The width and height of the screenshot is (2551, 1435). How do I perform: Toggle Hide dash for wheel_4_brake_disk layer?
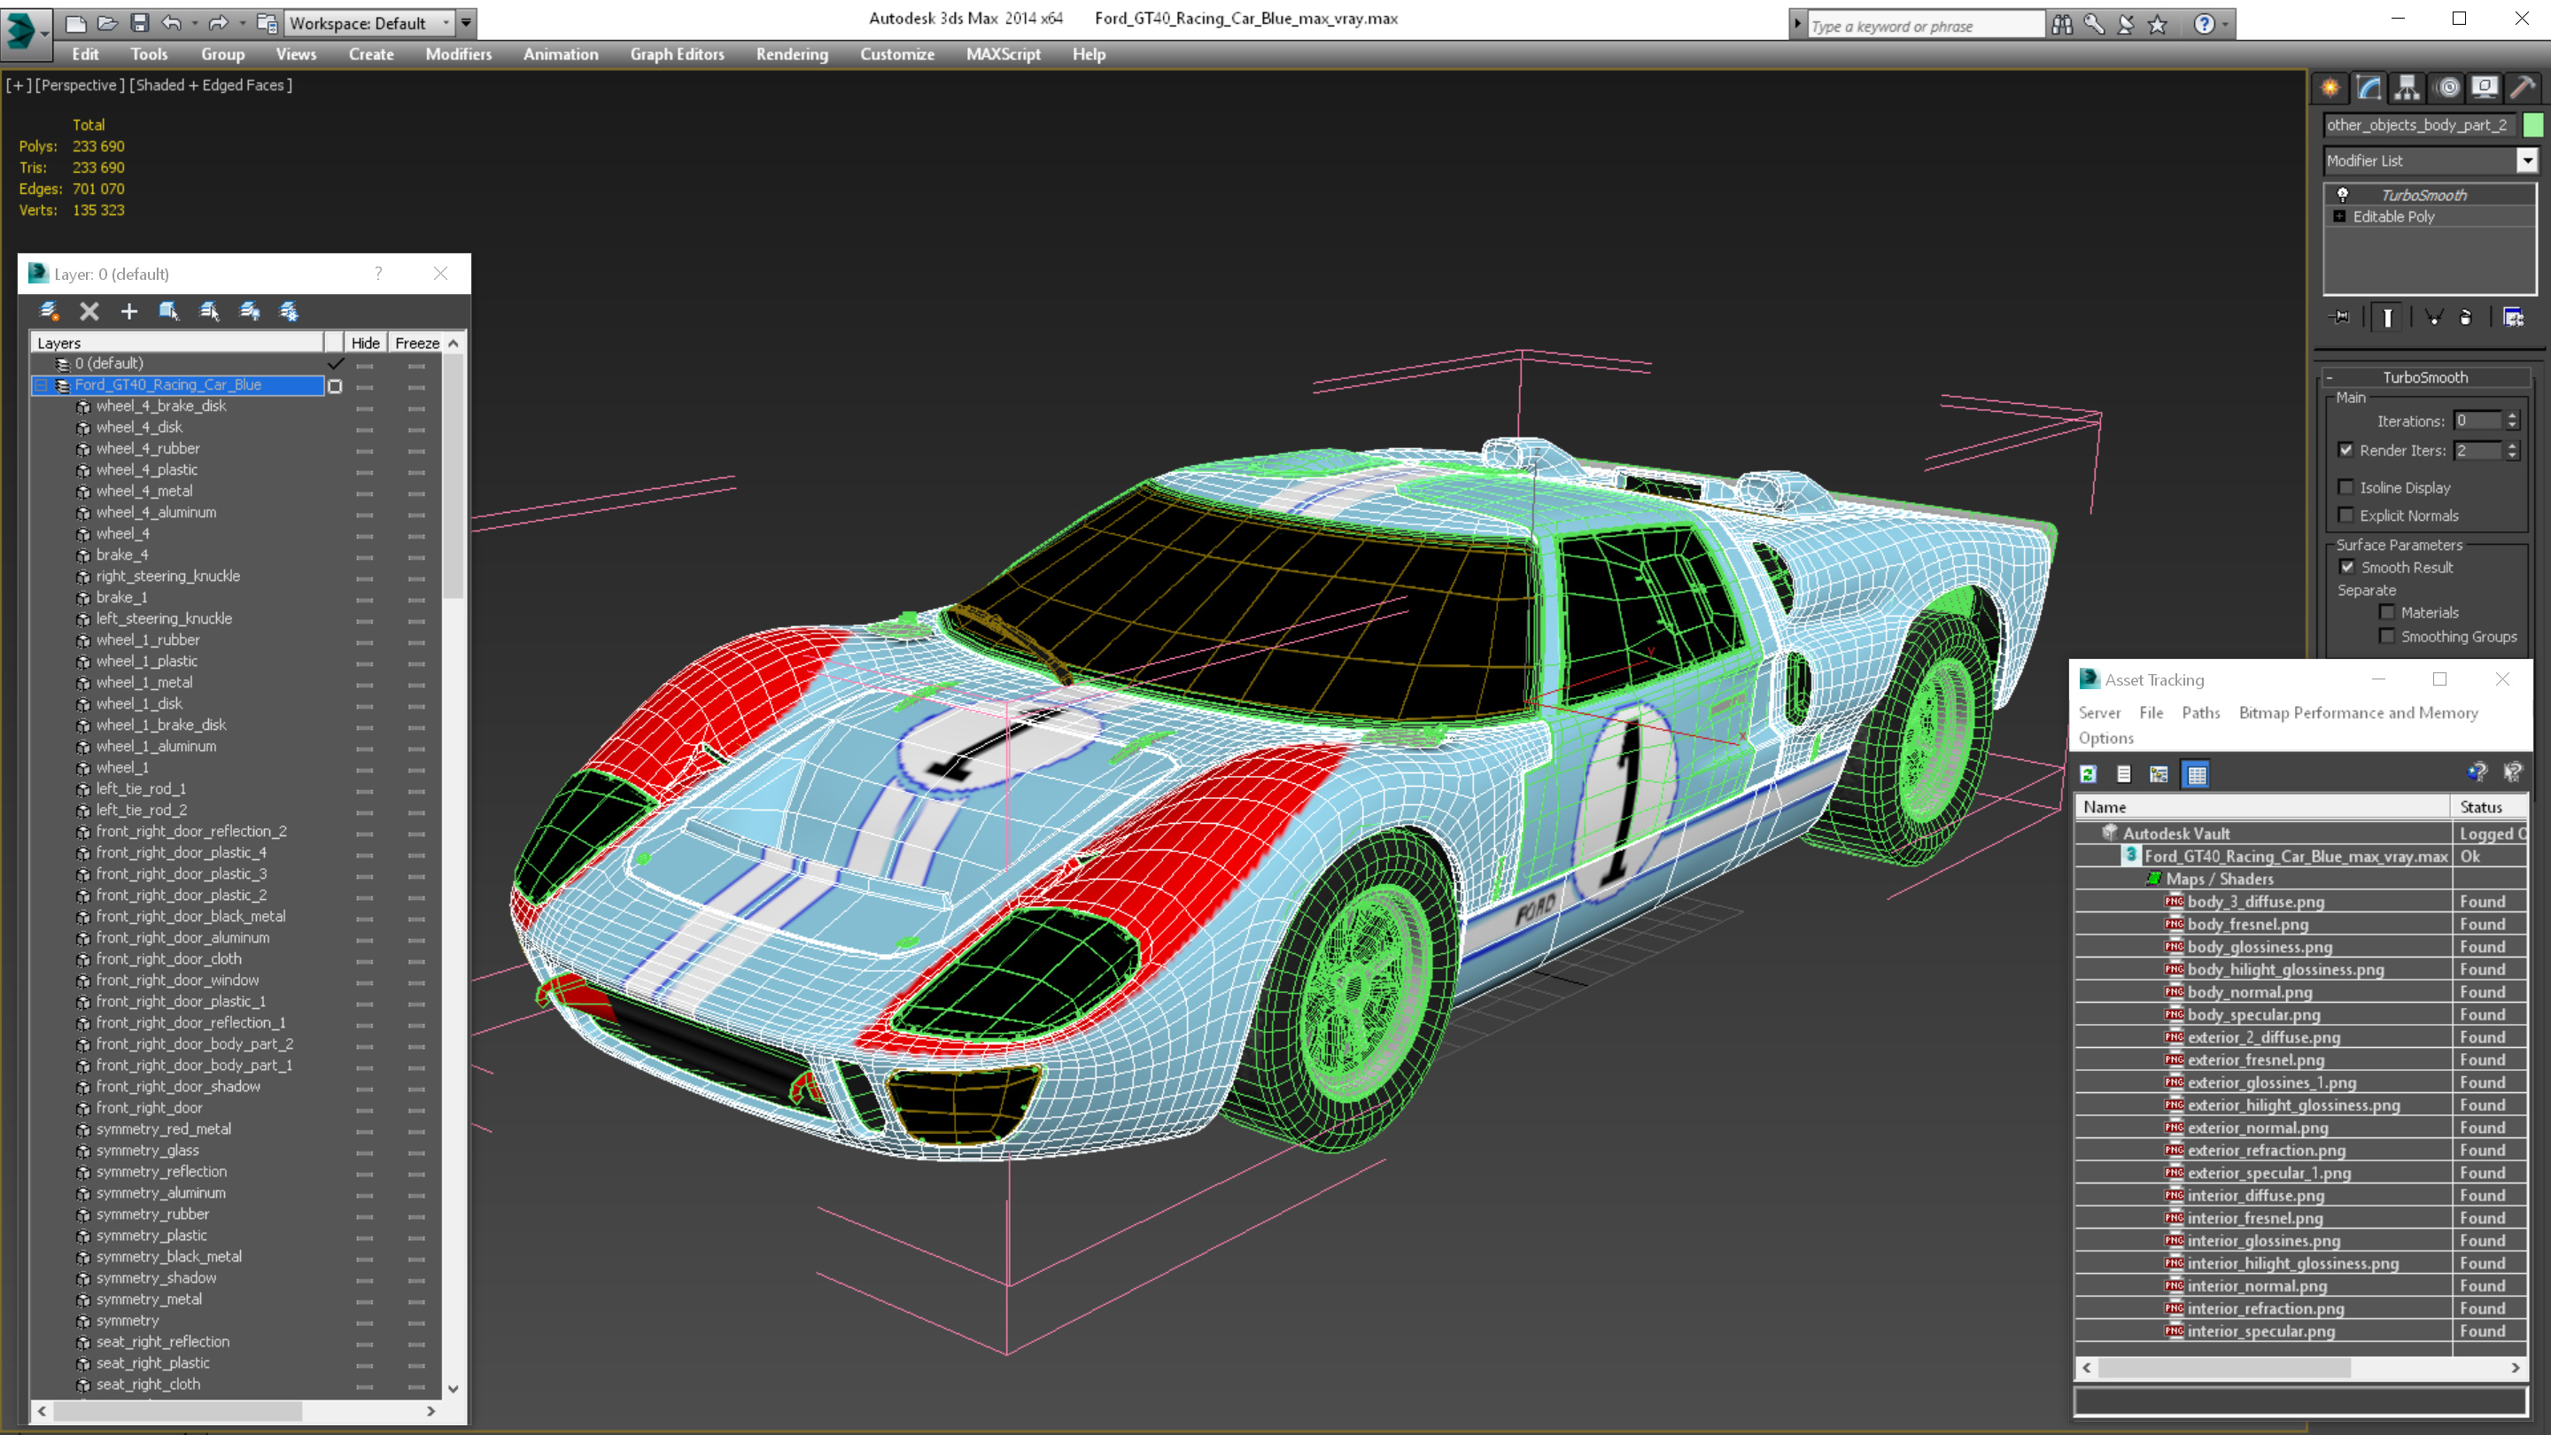[x=366, y=408]
